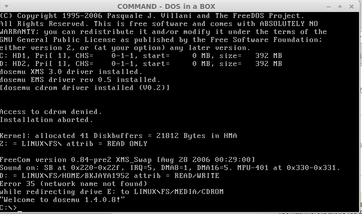Click 'dosemu XMS 3.0 driver installed.' line

[71, 71]
